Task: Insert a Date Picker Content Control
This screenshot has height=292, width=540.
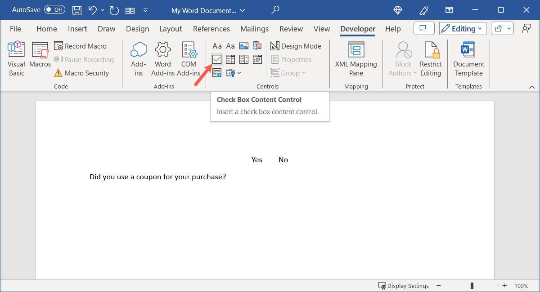Action: tap(256, 59)
